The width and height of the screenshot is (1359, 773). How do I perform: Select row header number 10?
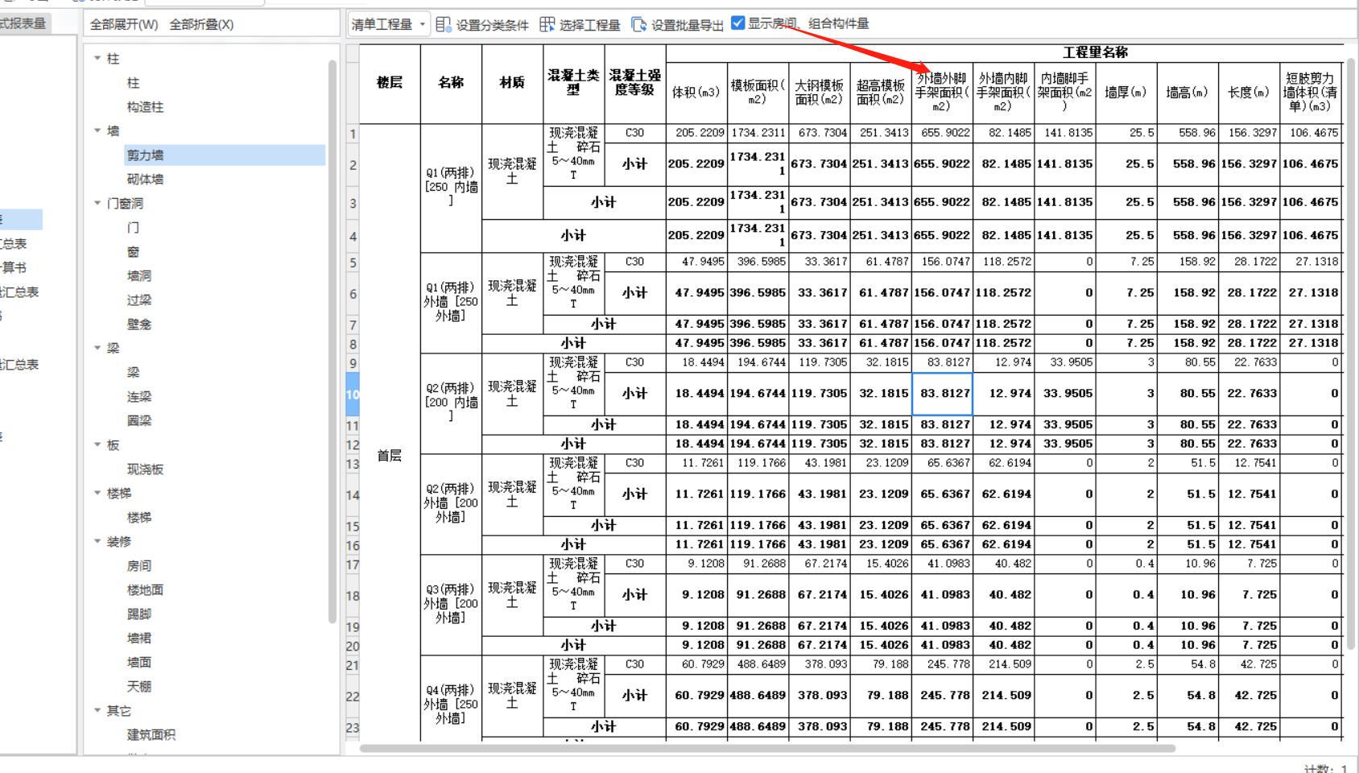pos(353,394)
